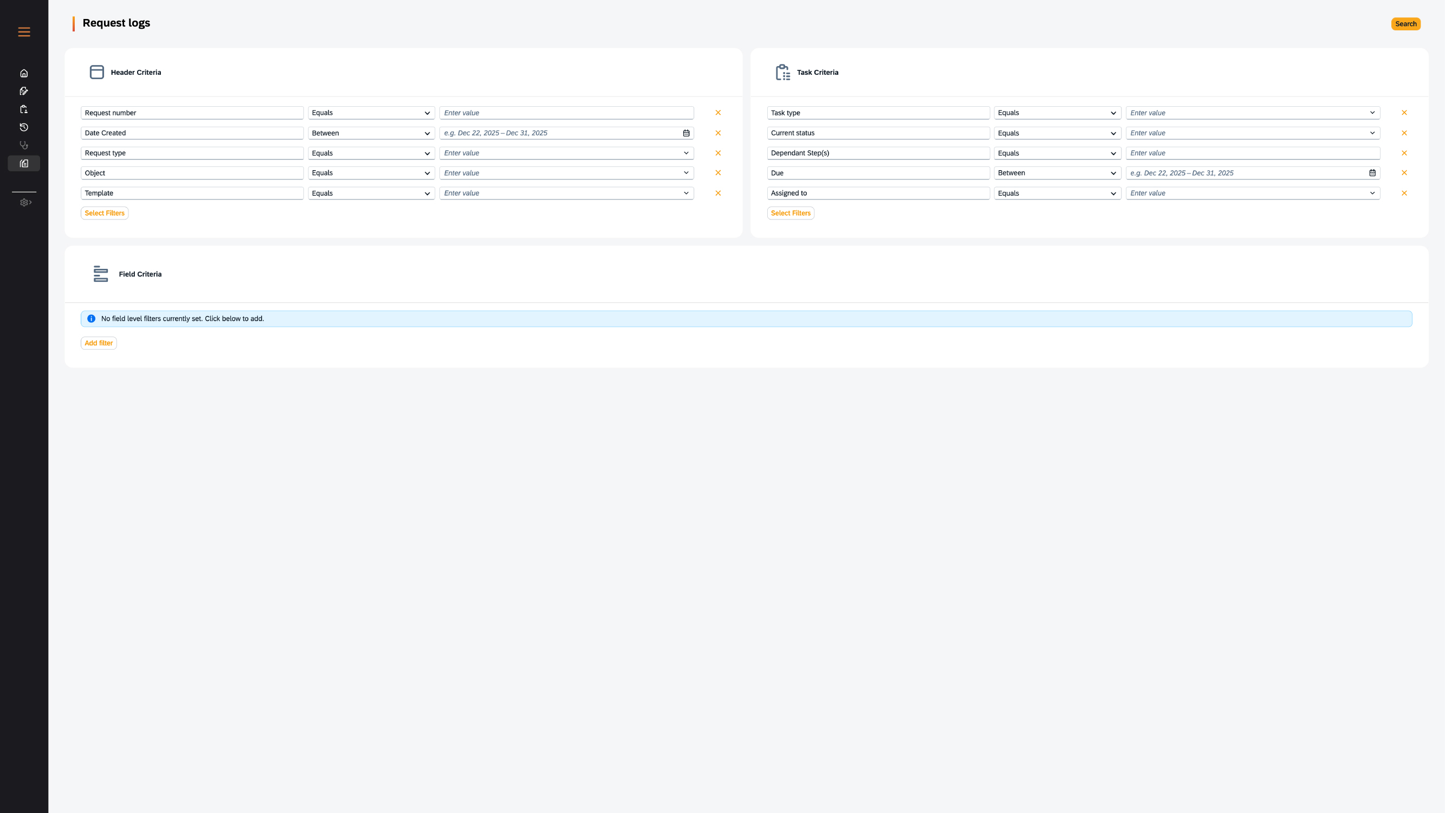Image resolution: width=1445 pixels, height=813 pixels.
Task: Click Select Filters under Task Criteria
Action: point(790,213)
